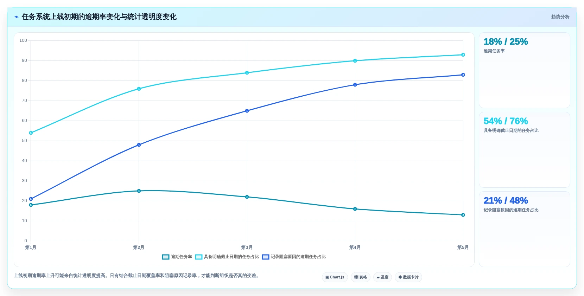Click the 50 y-axis label
Viewport: 584px width, 296px height.
[24, 141]
